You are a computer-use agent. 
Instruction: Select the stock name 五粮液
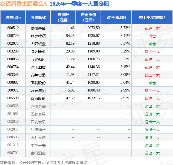coord(38,59)
